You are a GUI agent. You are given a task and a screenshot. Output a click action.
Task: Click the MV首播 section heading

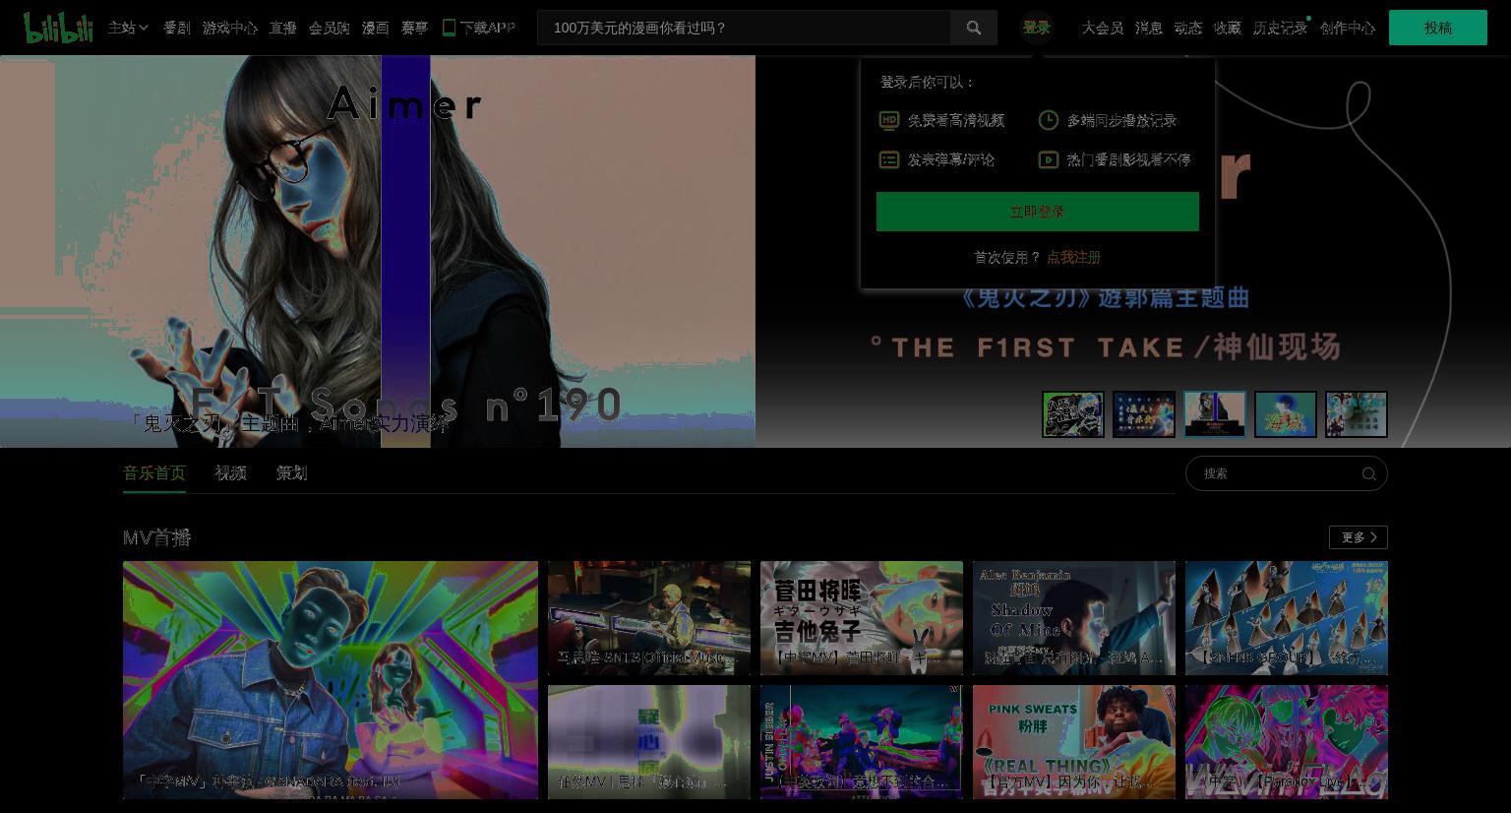coord(157,537)
